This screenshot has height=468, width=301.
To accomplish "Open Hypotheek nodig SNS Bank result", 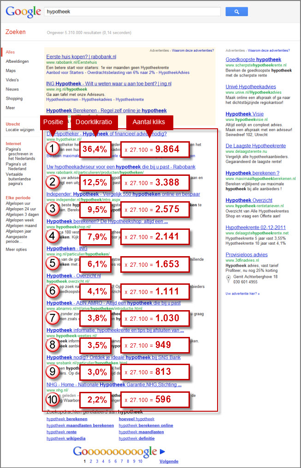I will pyautogui.click(x=113, y=357).
